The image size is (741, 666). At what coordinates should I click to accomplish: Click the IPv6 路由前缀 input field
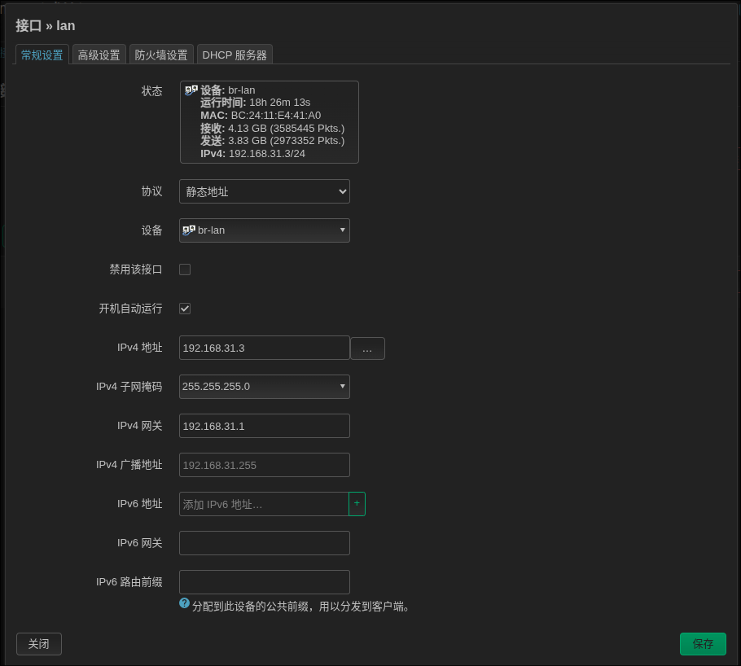[x=265, y=582]
